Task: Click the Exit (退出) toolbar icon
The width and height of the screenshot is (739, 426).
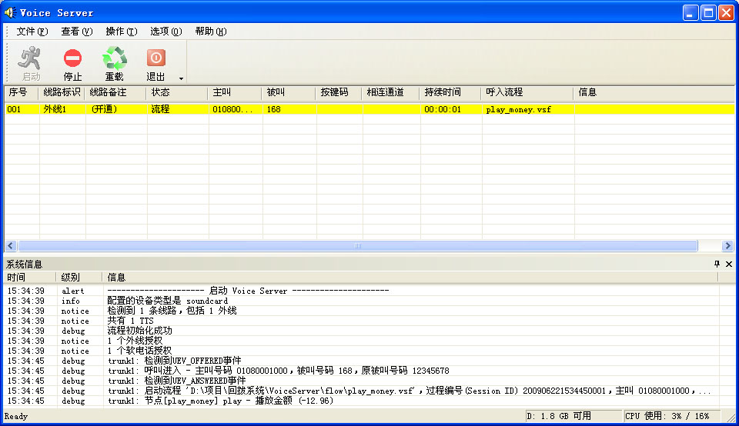Action: 155,58
